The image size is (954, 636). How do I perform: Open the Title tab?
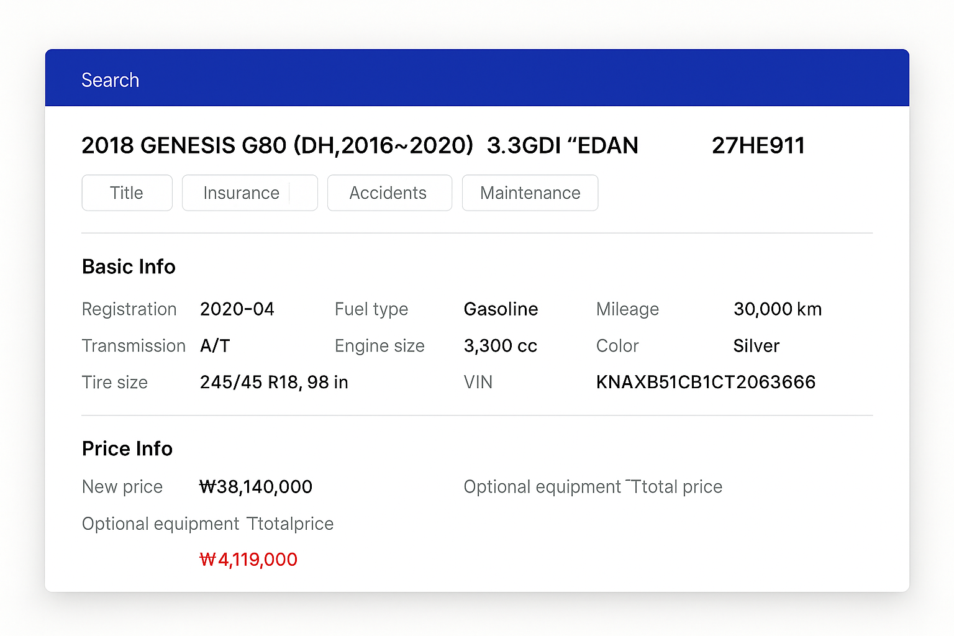127,193
